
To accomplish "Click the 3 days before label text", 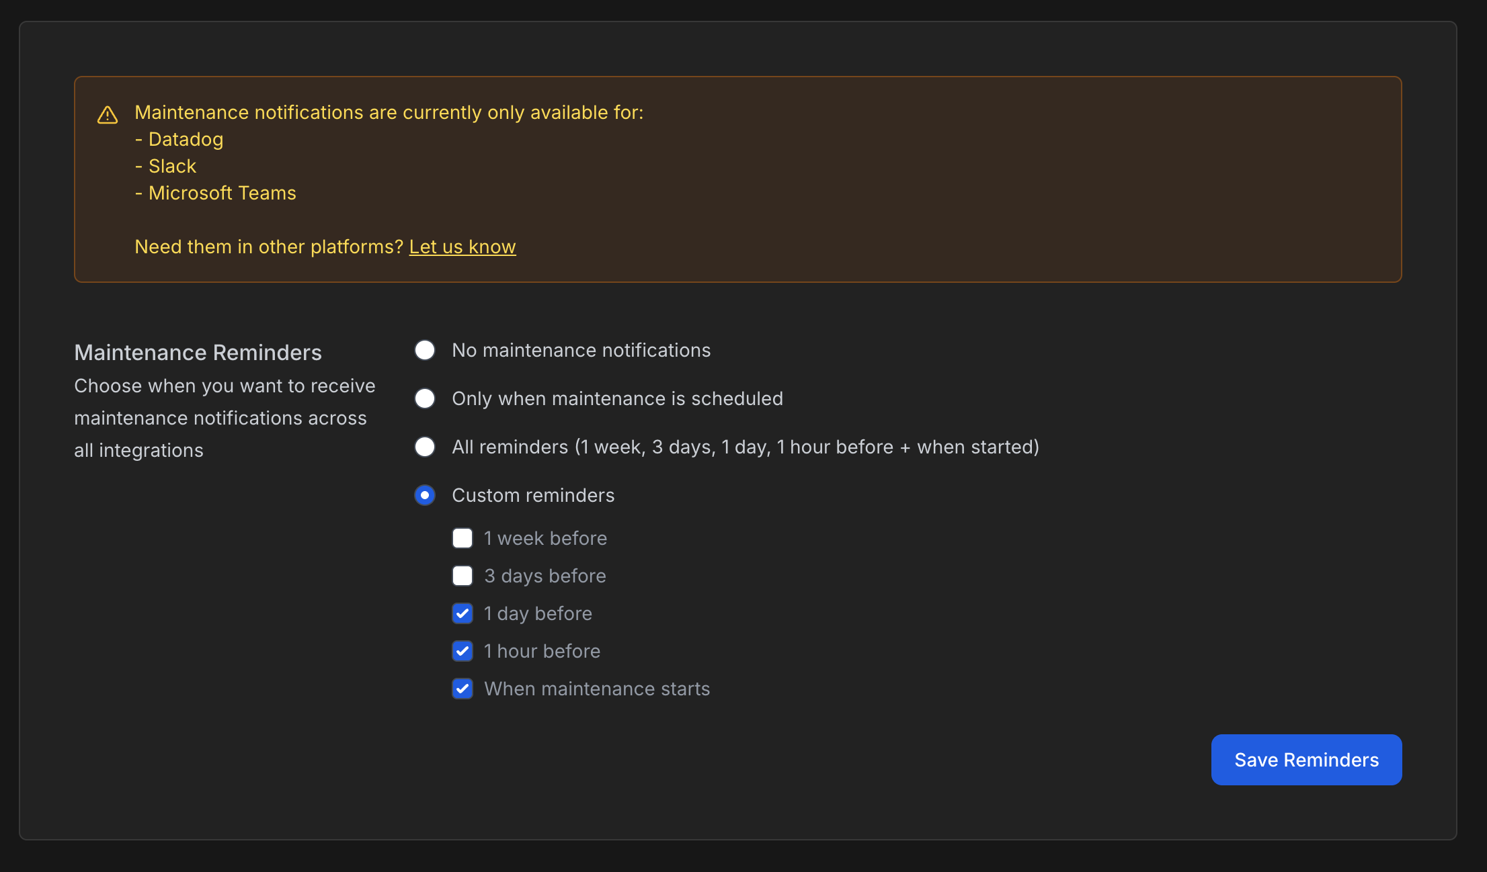I will click(x=545, y=576).
